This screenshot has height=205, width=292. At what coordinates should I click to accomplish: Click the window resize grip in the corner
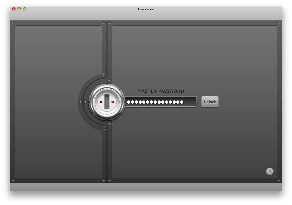point(280,189)
